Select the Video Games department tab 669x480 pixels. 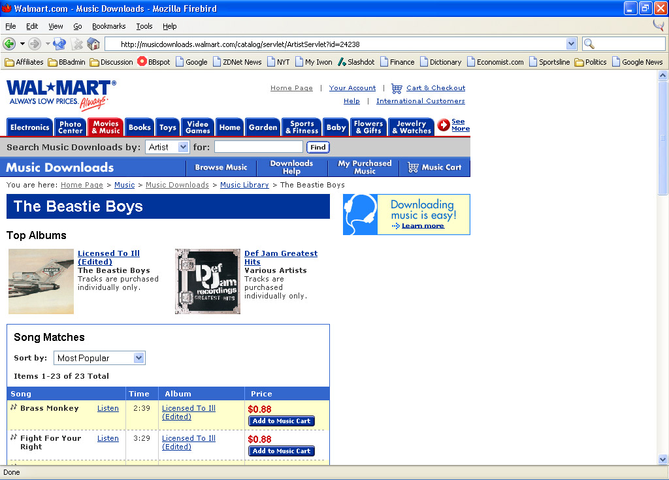(x=197, y=127)
